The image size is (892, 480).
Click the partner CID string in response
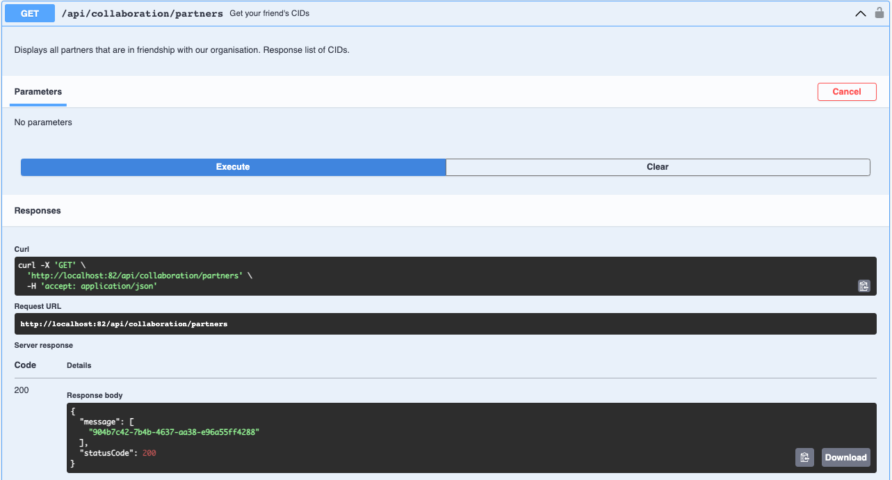[x=174, y=432]
